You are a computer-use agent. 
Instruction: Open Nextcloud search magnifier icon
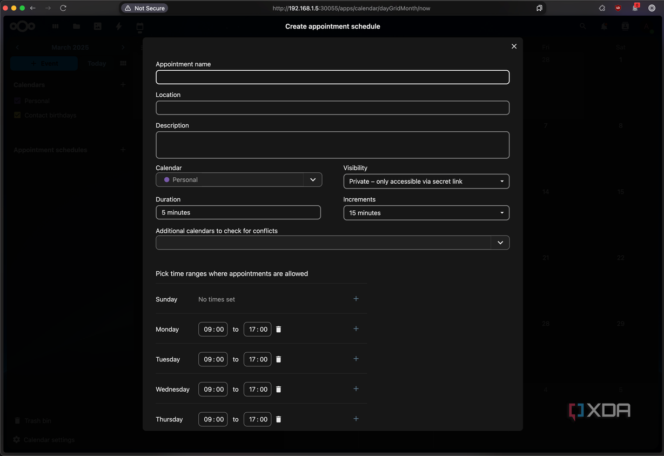583,26
